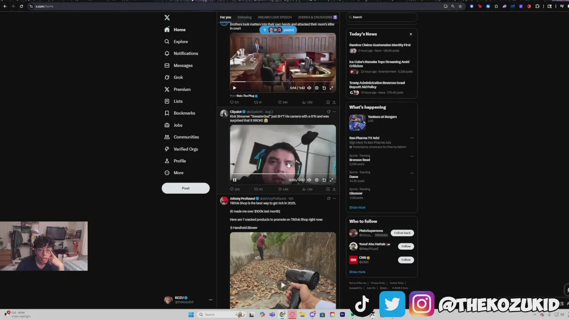The image size is (569, 320).
Task: Open settings gear on Clipalot video
Action: (x=317, y=180)
